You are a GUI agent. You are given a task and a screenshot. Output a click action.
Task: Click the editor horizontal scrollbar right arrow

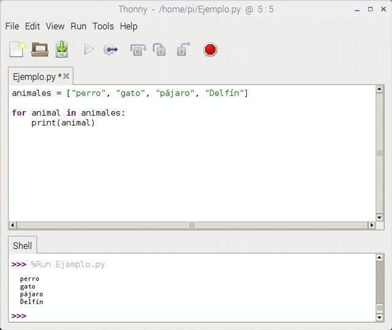pos(372,225)
